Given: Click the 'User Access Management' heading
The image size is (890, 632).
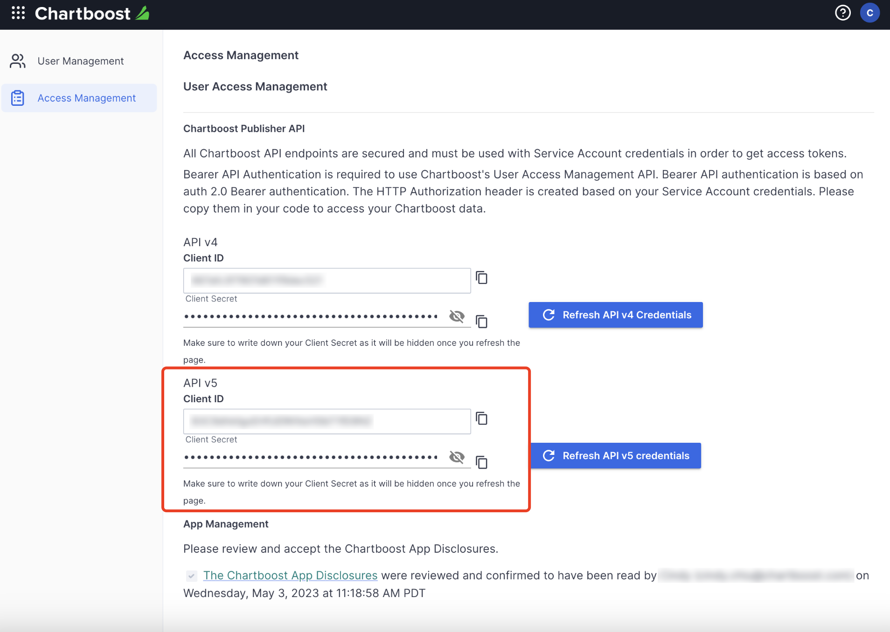Looking at the screenshot, I should [255, 87].
